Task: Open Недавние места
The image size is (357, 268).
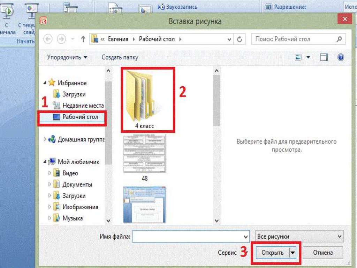Action: point(83,106)
